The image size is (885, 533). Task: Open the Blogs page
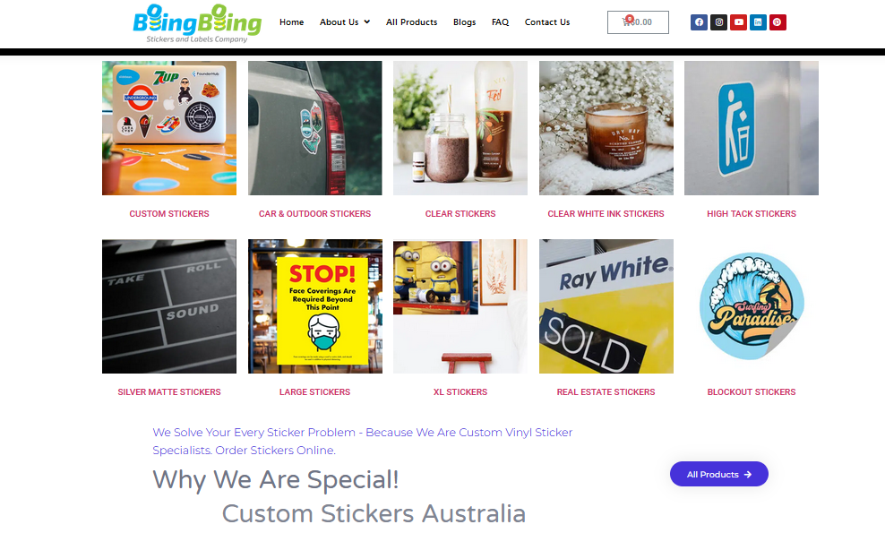(465, 22)
